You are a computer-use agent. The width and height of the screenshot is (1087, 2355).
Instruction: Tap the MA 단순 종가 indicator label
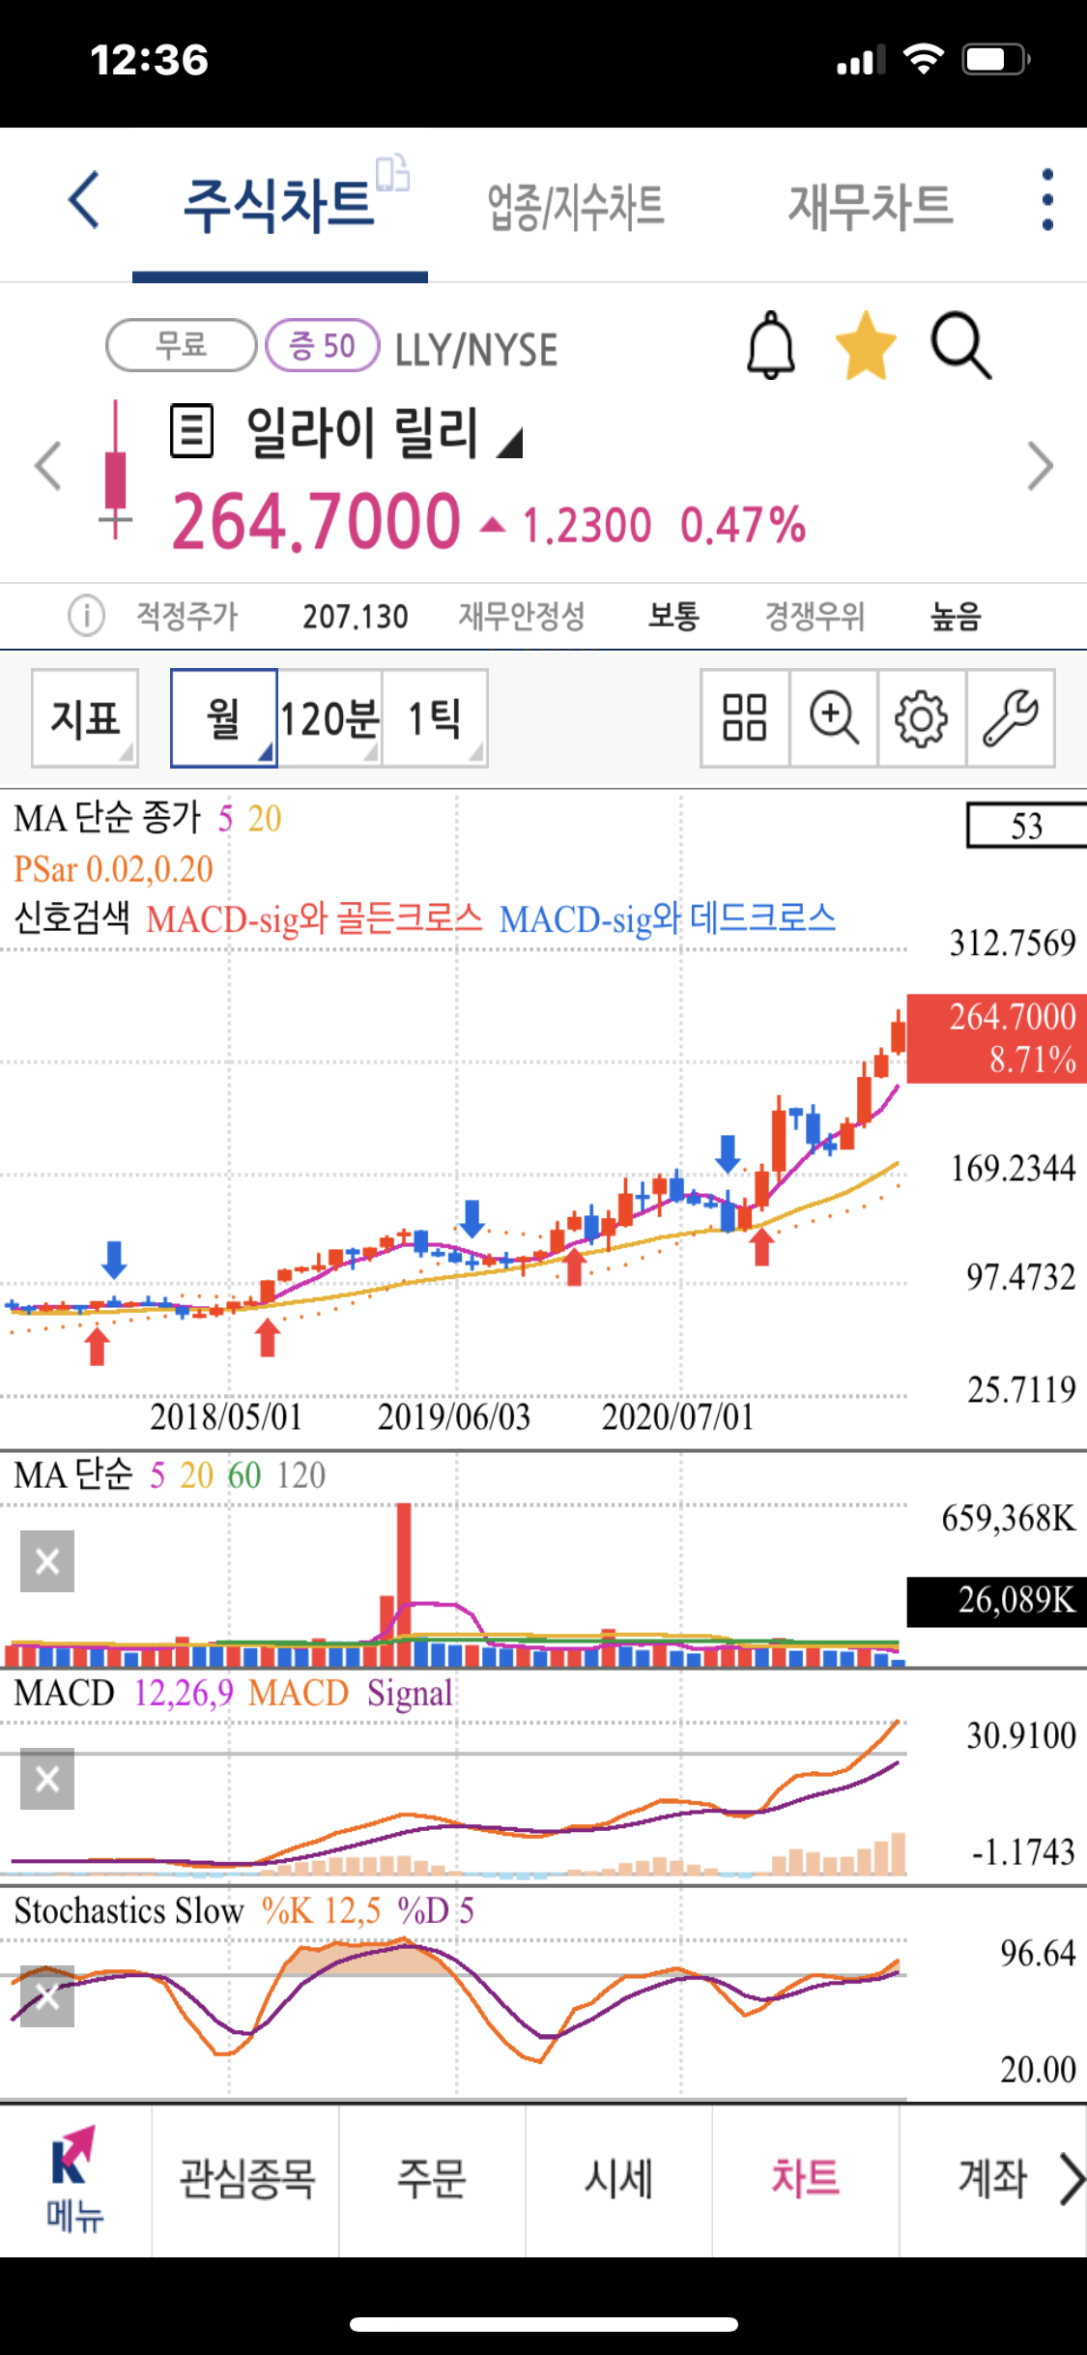pos(147,819)
